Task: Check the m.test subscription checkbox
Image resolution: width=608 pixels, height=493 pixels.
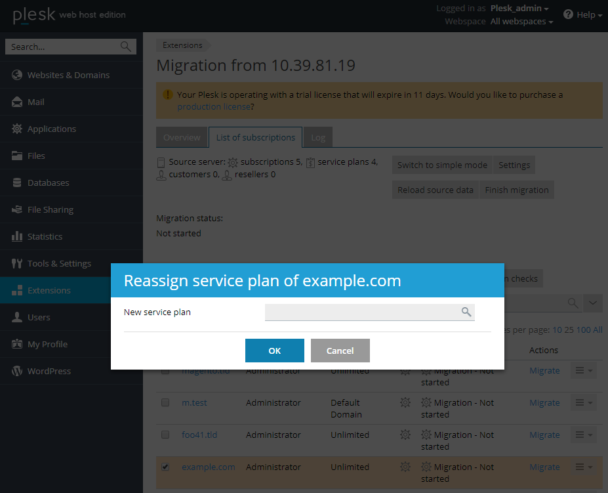Action: [165, 402]
